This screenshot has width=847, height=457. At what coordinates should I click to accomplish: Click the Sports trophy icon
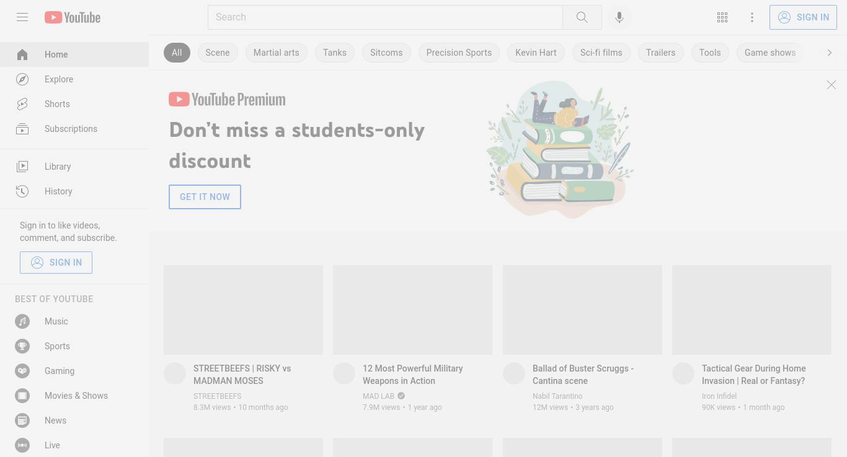click(x=22, y=346)
